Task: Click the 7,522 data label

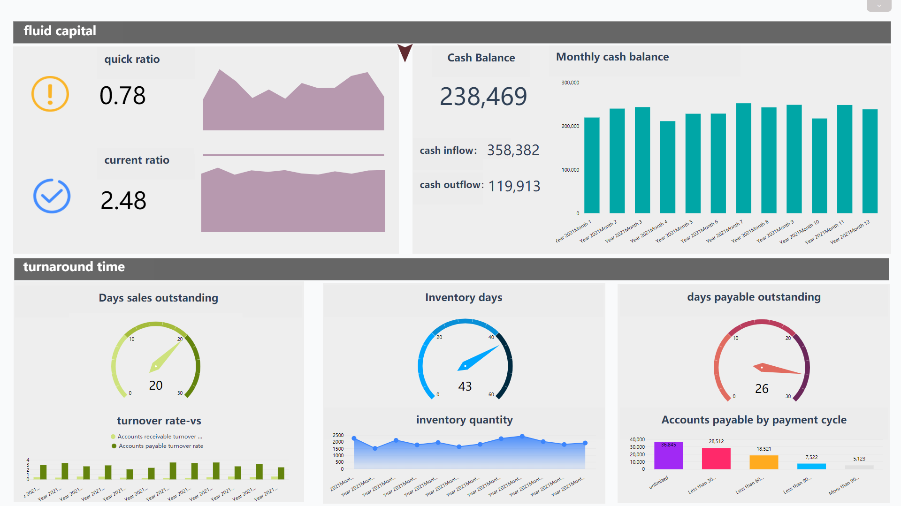Action: tap(811, 457)
